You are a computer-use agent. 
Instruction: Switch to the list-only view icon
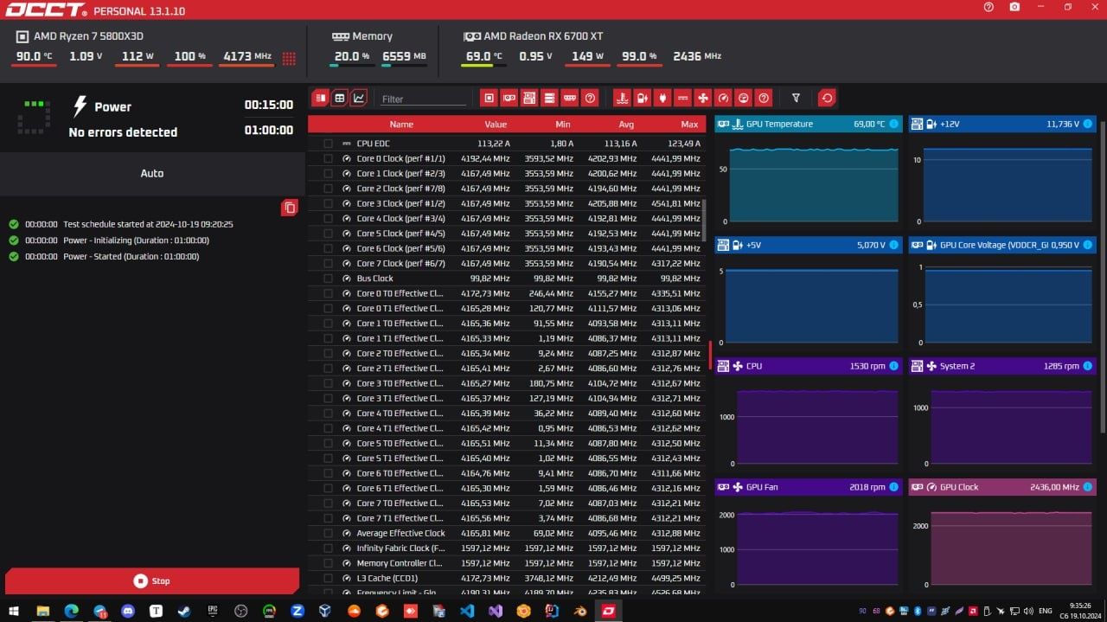click(320, 98)
